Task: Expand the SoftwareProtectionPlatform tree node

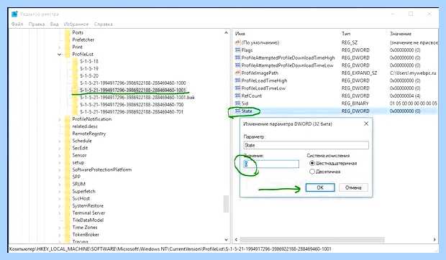Action: coord(60,170)
